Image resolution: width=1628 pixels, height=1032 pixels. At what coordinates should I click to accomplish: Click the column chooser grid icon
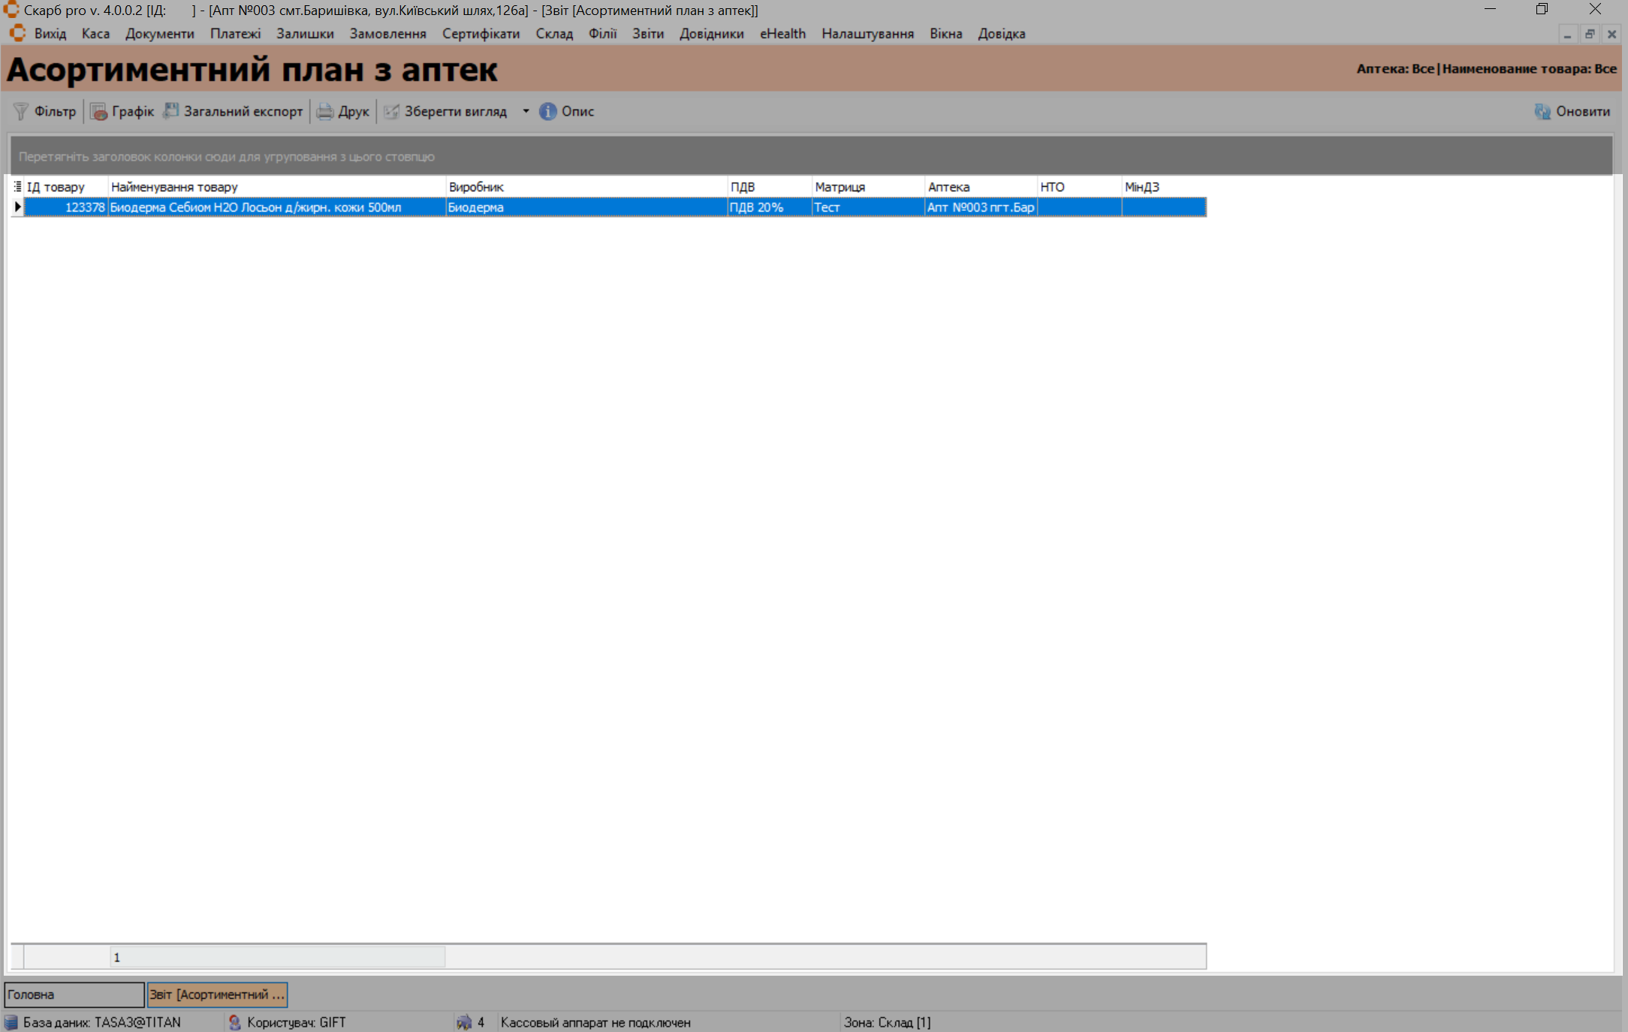coord(17,186)
